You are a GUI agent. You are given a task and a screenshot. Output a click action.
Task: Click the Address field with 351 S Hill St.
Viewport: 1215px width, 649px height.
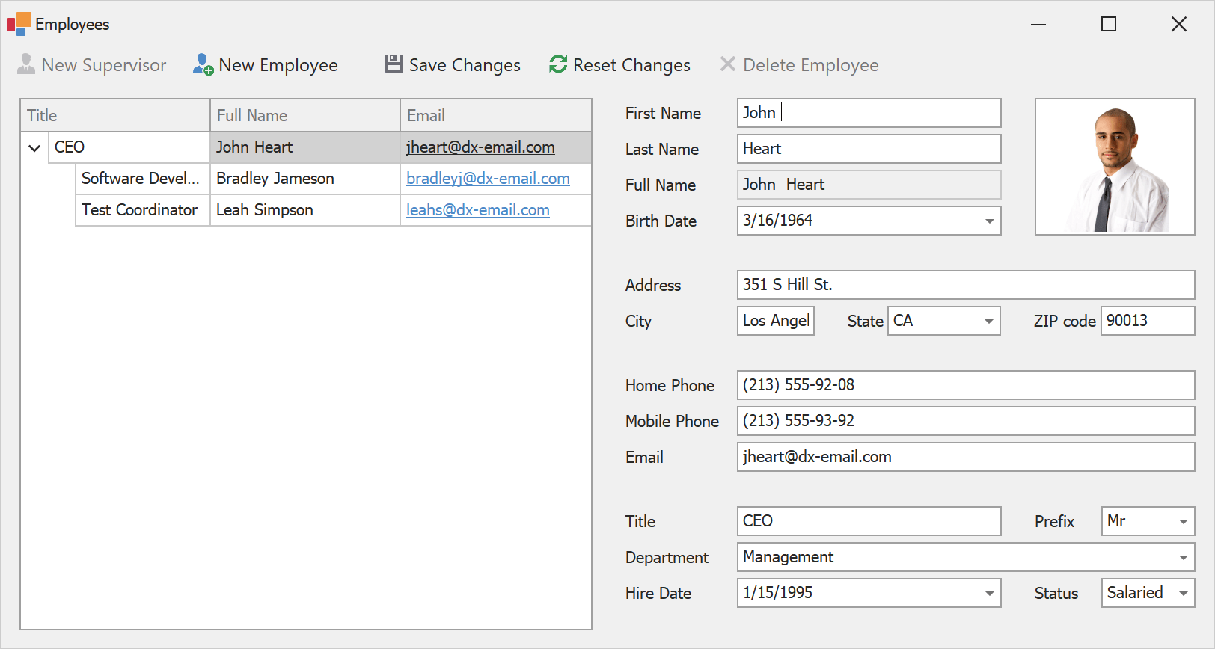tap(966, 285)
